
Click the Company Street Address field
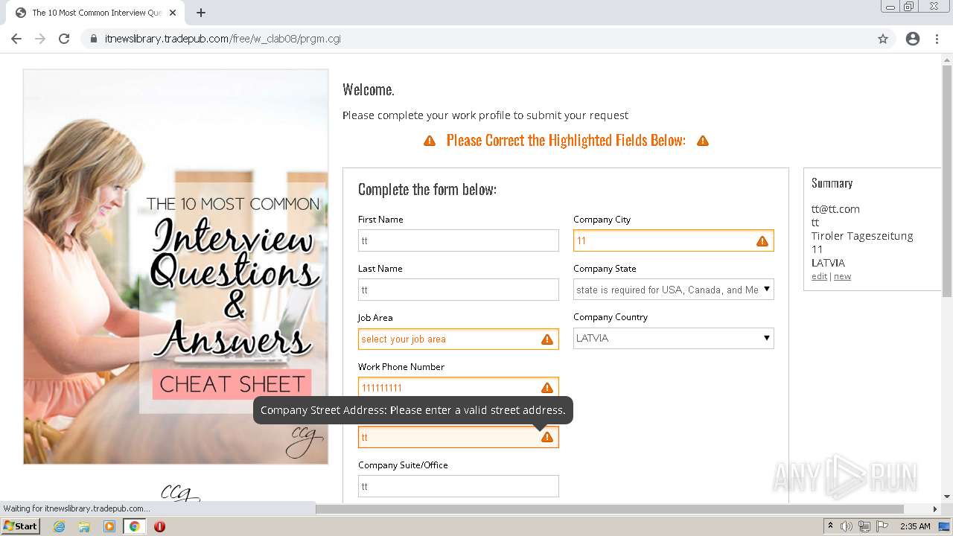click(x=458, y=437)
